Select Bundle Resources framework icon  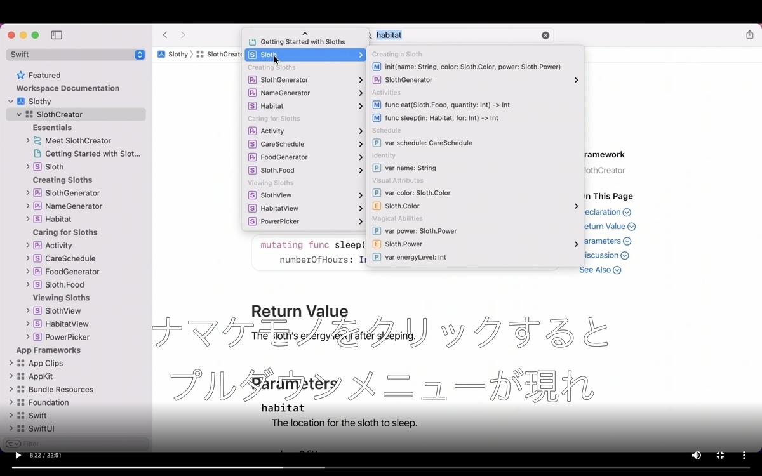tap(21, 390)
